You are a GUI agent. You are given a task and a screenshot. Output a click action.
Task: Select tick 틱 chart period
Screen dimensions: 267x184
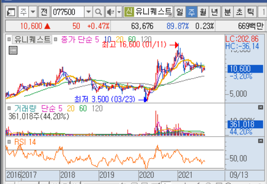click(x=251, y=12)
